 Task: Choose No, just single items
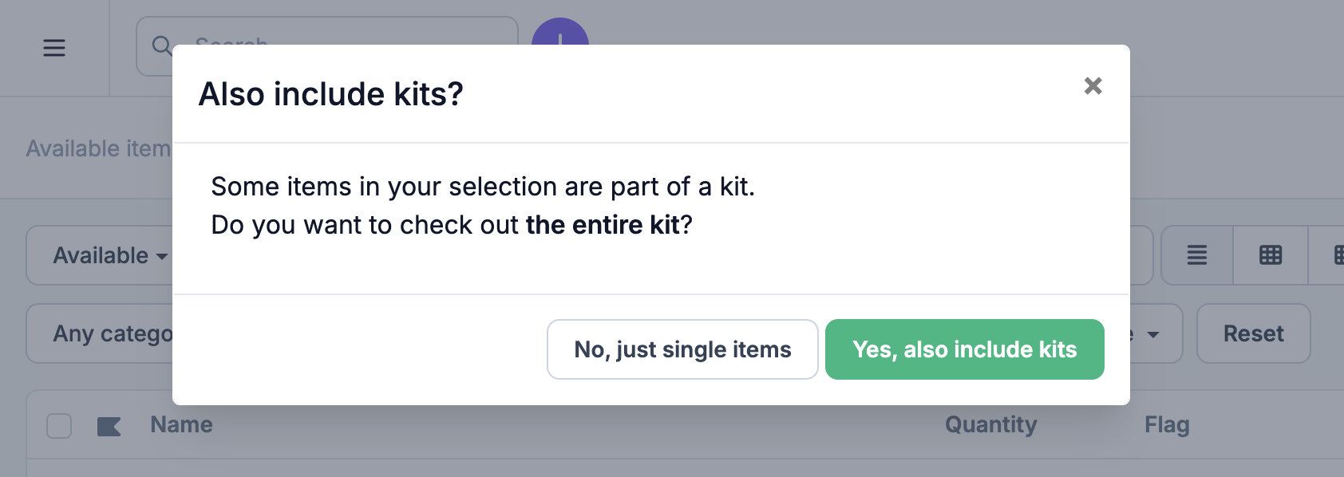click(682, 349)
